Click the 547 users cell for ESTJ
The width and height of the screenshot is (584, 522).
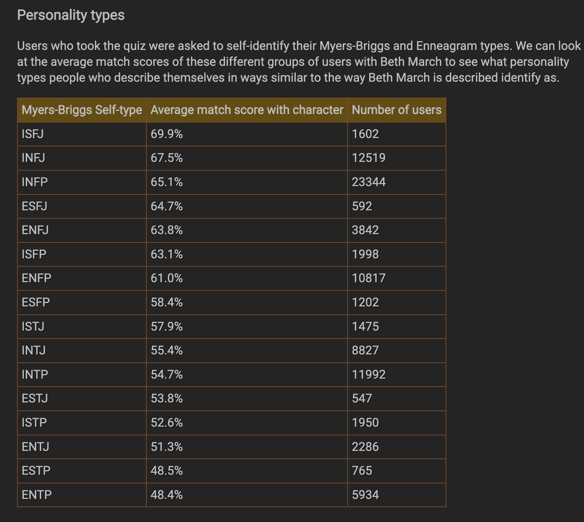[x=396, y=399]
